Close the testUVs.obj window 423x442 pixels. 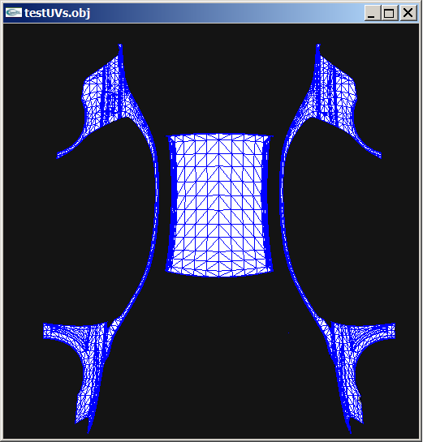[408, 13]
